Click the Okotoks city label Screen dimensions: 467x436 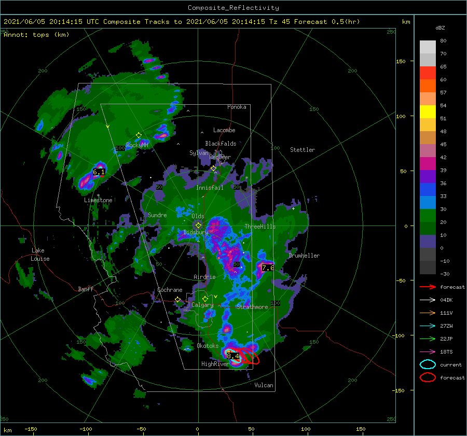(x=208, y=346)
